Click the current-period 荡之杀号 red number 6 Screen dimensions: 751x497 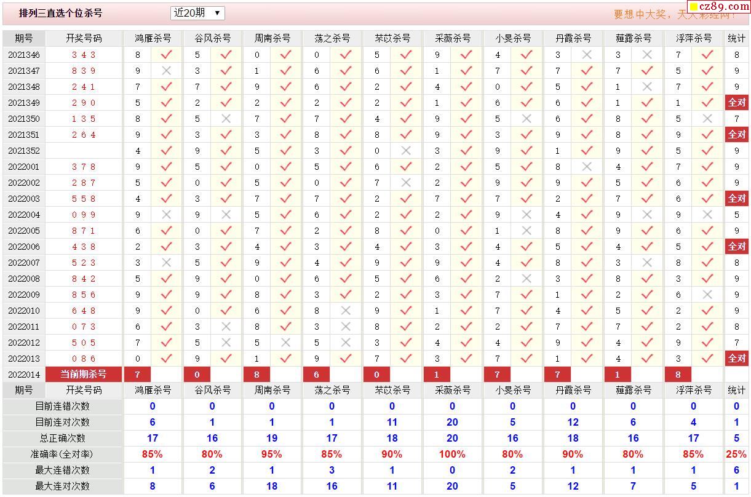pyautogui.click(x=316, y=374)
